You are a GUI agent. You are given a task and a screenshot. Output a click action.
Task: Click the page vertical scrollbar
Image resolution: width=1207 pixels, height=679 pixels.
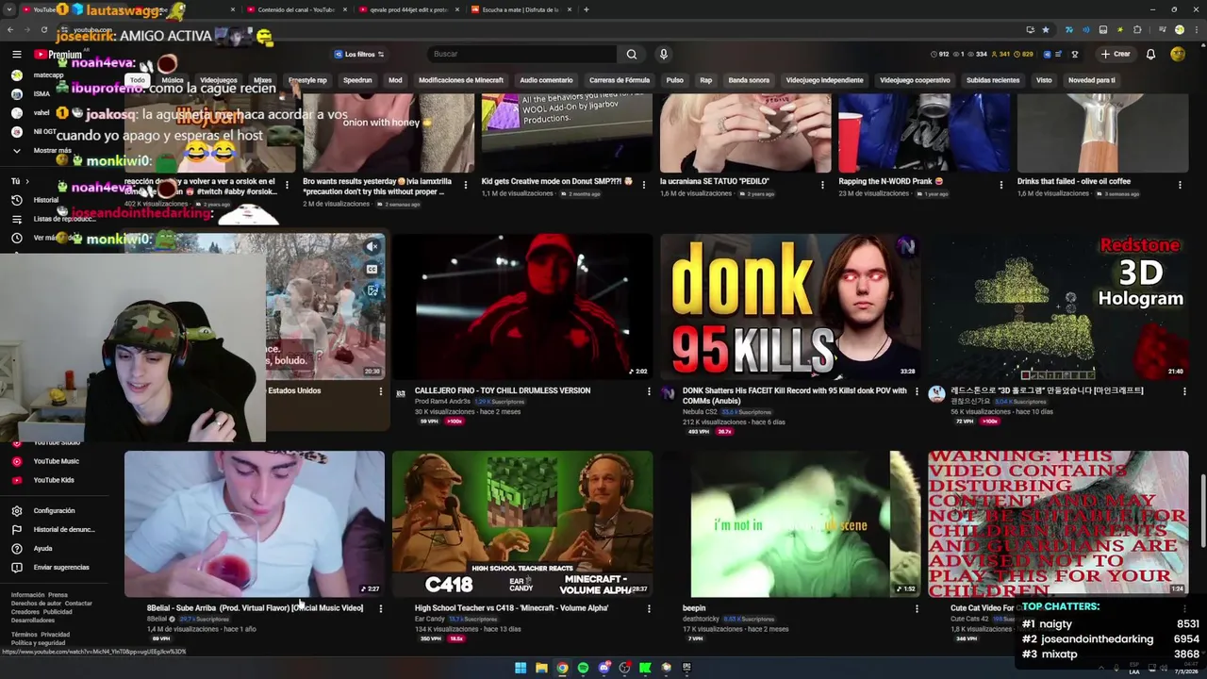point(1202,509)
